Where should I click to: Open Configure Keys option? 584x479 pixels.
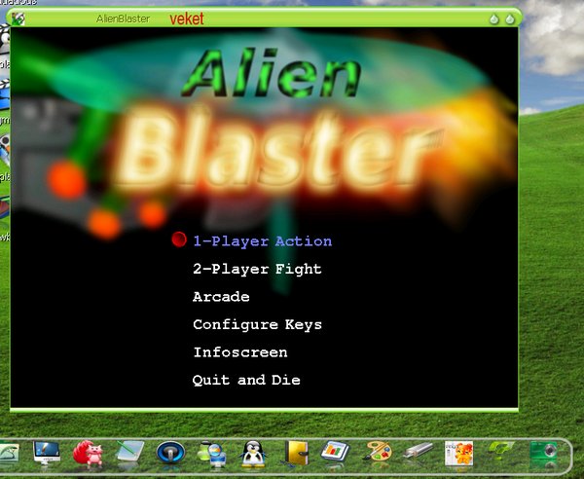pos(257,324)
